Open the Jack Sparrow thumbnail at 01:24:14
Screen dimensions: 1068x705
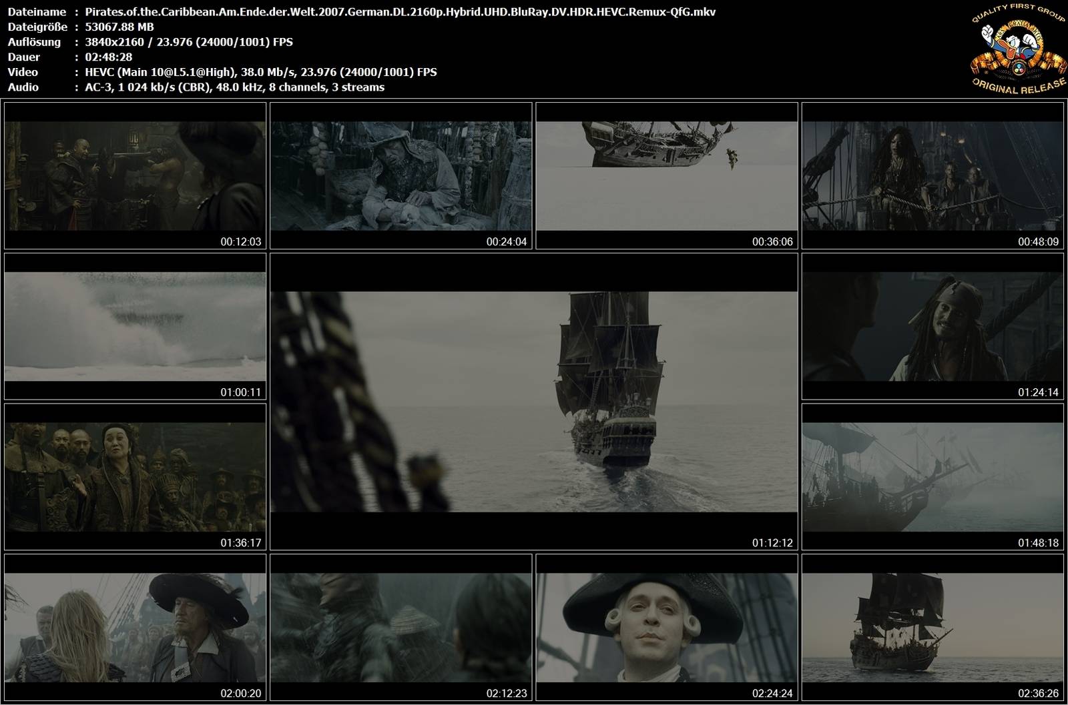[x=932, y=327]
